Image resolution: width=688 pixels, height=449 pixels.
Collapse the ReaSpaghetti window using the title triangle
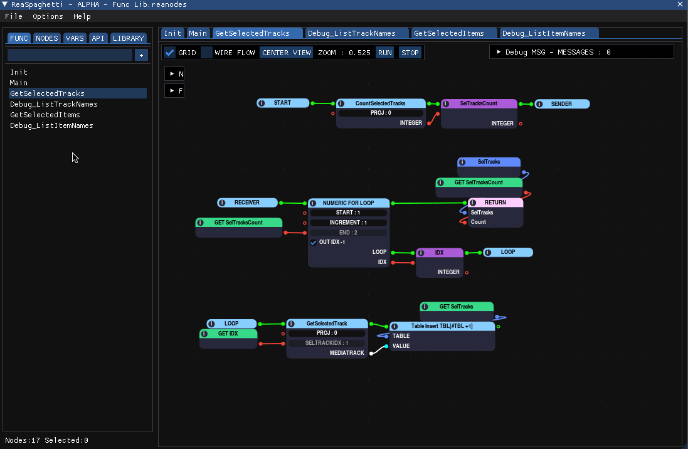(5, 4)
